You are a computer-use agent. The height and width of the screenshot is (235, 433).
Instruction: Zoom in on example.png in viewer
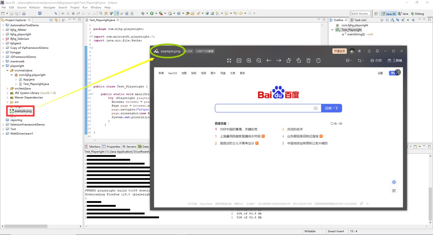tap(249, 61)
